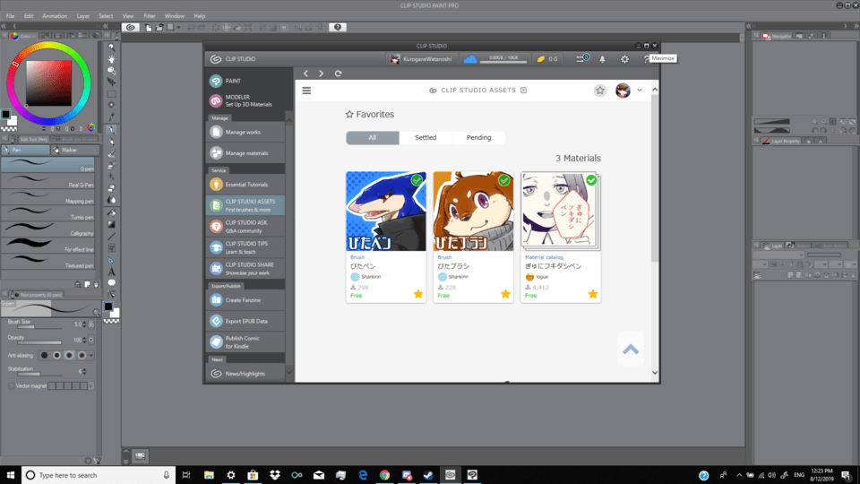Open the Clip Studio Assets title dropdown
Viewport: 860px width, 484px height.
click(x=524, y=91)
